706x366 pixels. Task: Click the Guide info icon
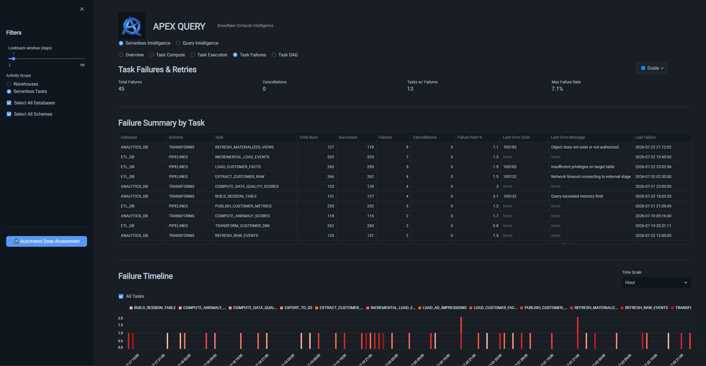tap(643, 68)
